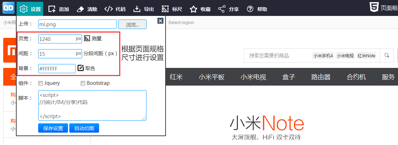Click the search magnifier icon

[387, 56]
